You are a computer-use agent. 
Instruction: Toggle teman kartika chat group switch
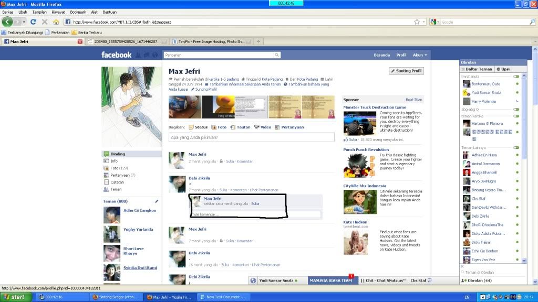[x=516, y=116]
